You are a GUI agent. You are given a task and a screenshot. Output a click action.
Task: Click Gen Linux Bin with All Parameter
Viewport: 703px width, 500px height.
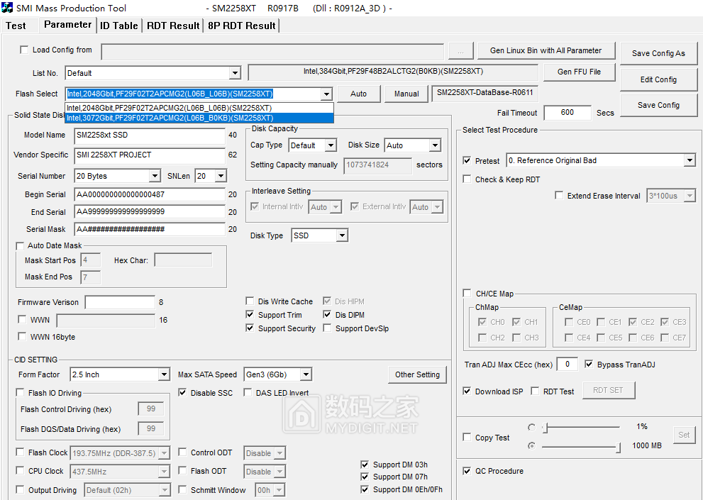pos(546,50)
